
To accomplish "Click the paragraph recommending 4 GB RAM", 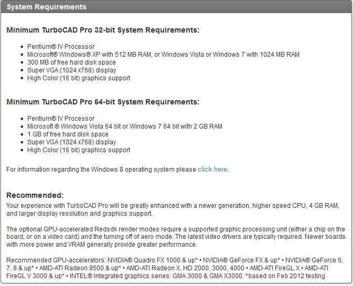I will [x=173, y=209].
